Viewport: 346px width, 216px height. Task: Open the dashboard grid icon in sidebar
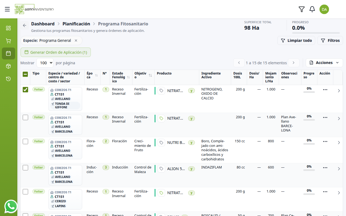8,28
